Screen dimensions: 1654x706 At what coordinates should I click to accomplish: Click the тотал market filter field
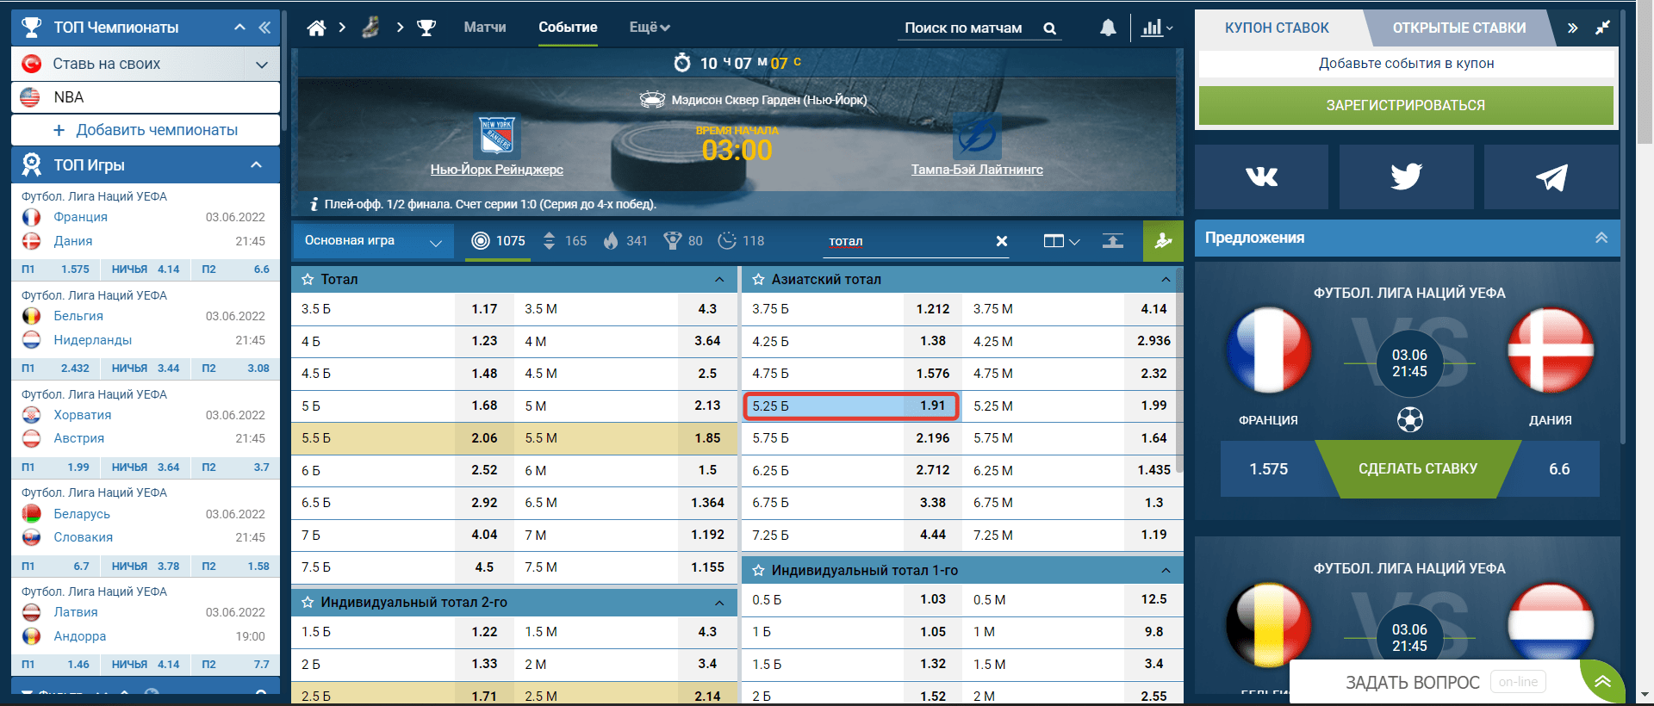click(907, 242)
